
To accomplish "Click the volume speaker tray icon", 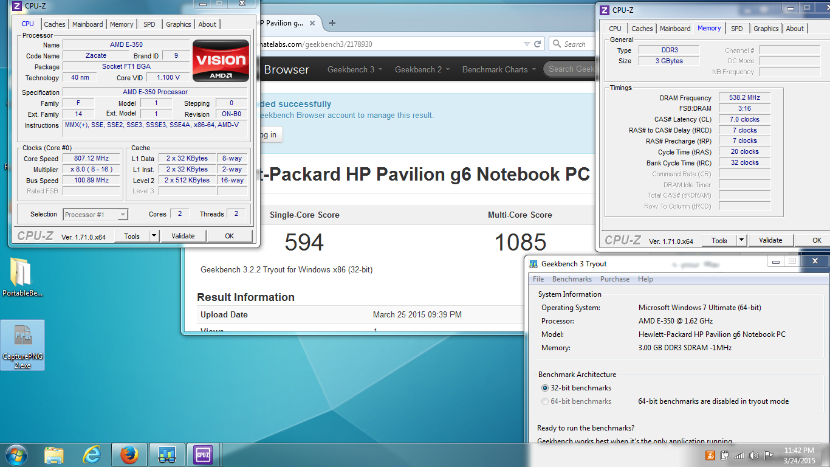I will [x=754, y=455].
